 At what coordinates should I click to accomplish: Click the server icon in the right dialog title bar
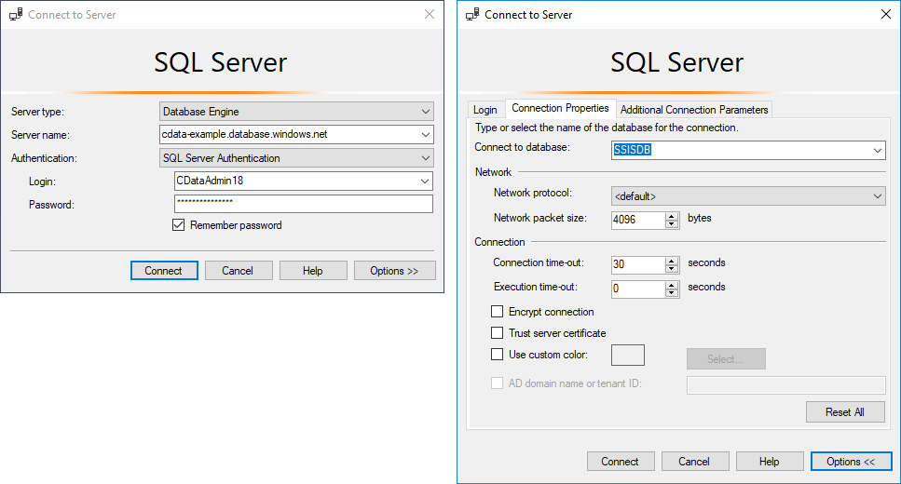(x=472, y=15)
